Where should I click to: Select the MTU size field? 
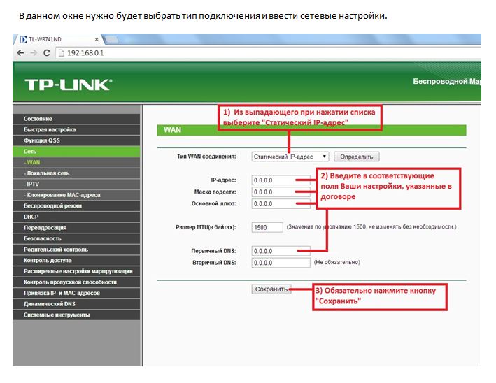(267, 227)
